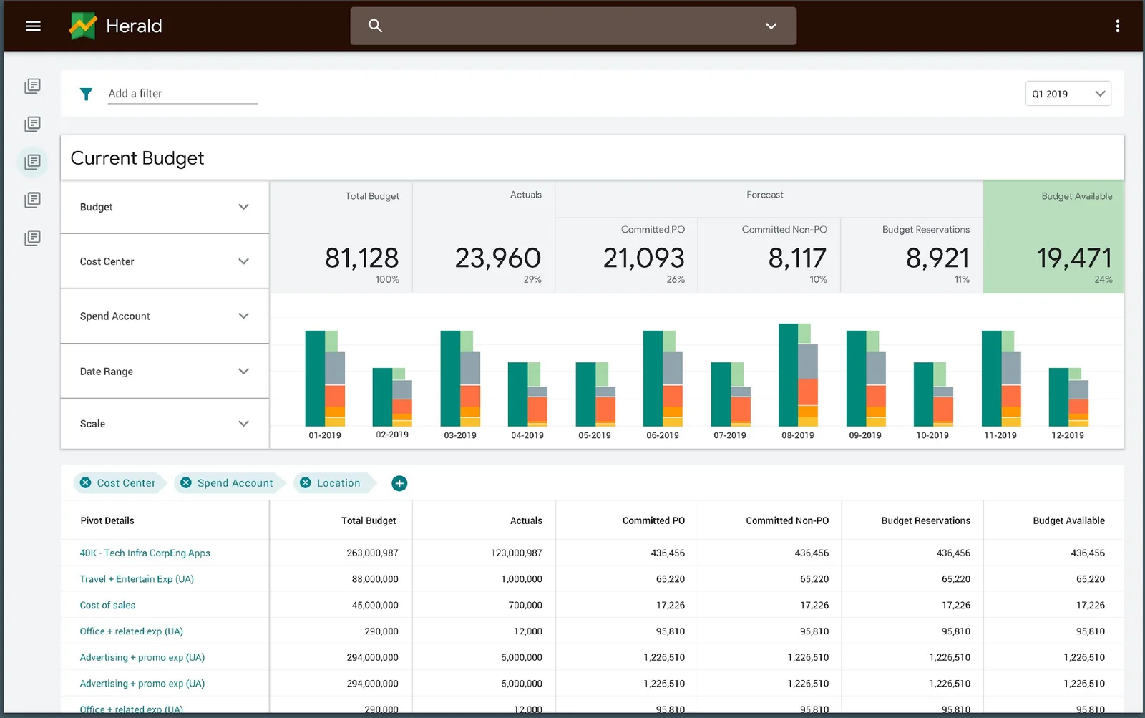Click the Herald logo icon
Image resolution: width=1145 pixels, height=718 pixels.
pos(82,26)
